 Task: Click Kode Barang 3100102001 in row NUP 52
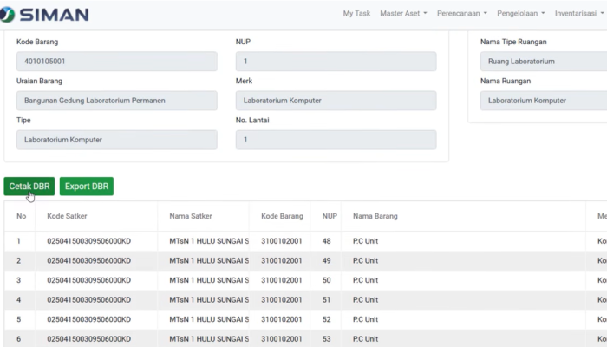282,319
